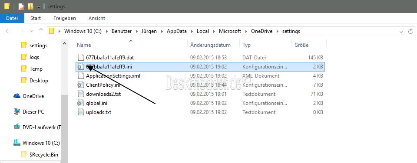This screenshot has height=163, width=417.
Task: Click the 09.02.2015 18:53 date cell
Action: pos(208,57)
